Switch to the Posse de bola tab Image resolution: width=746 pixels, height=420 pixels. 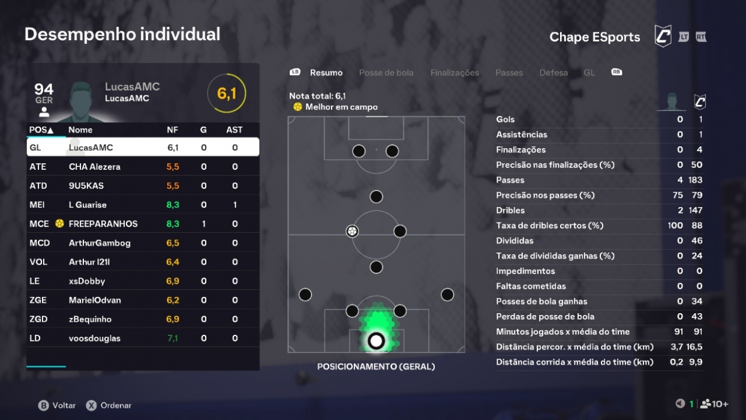386,73
